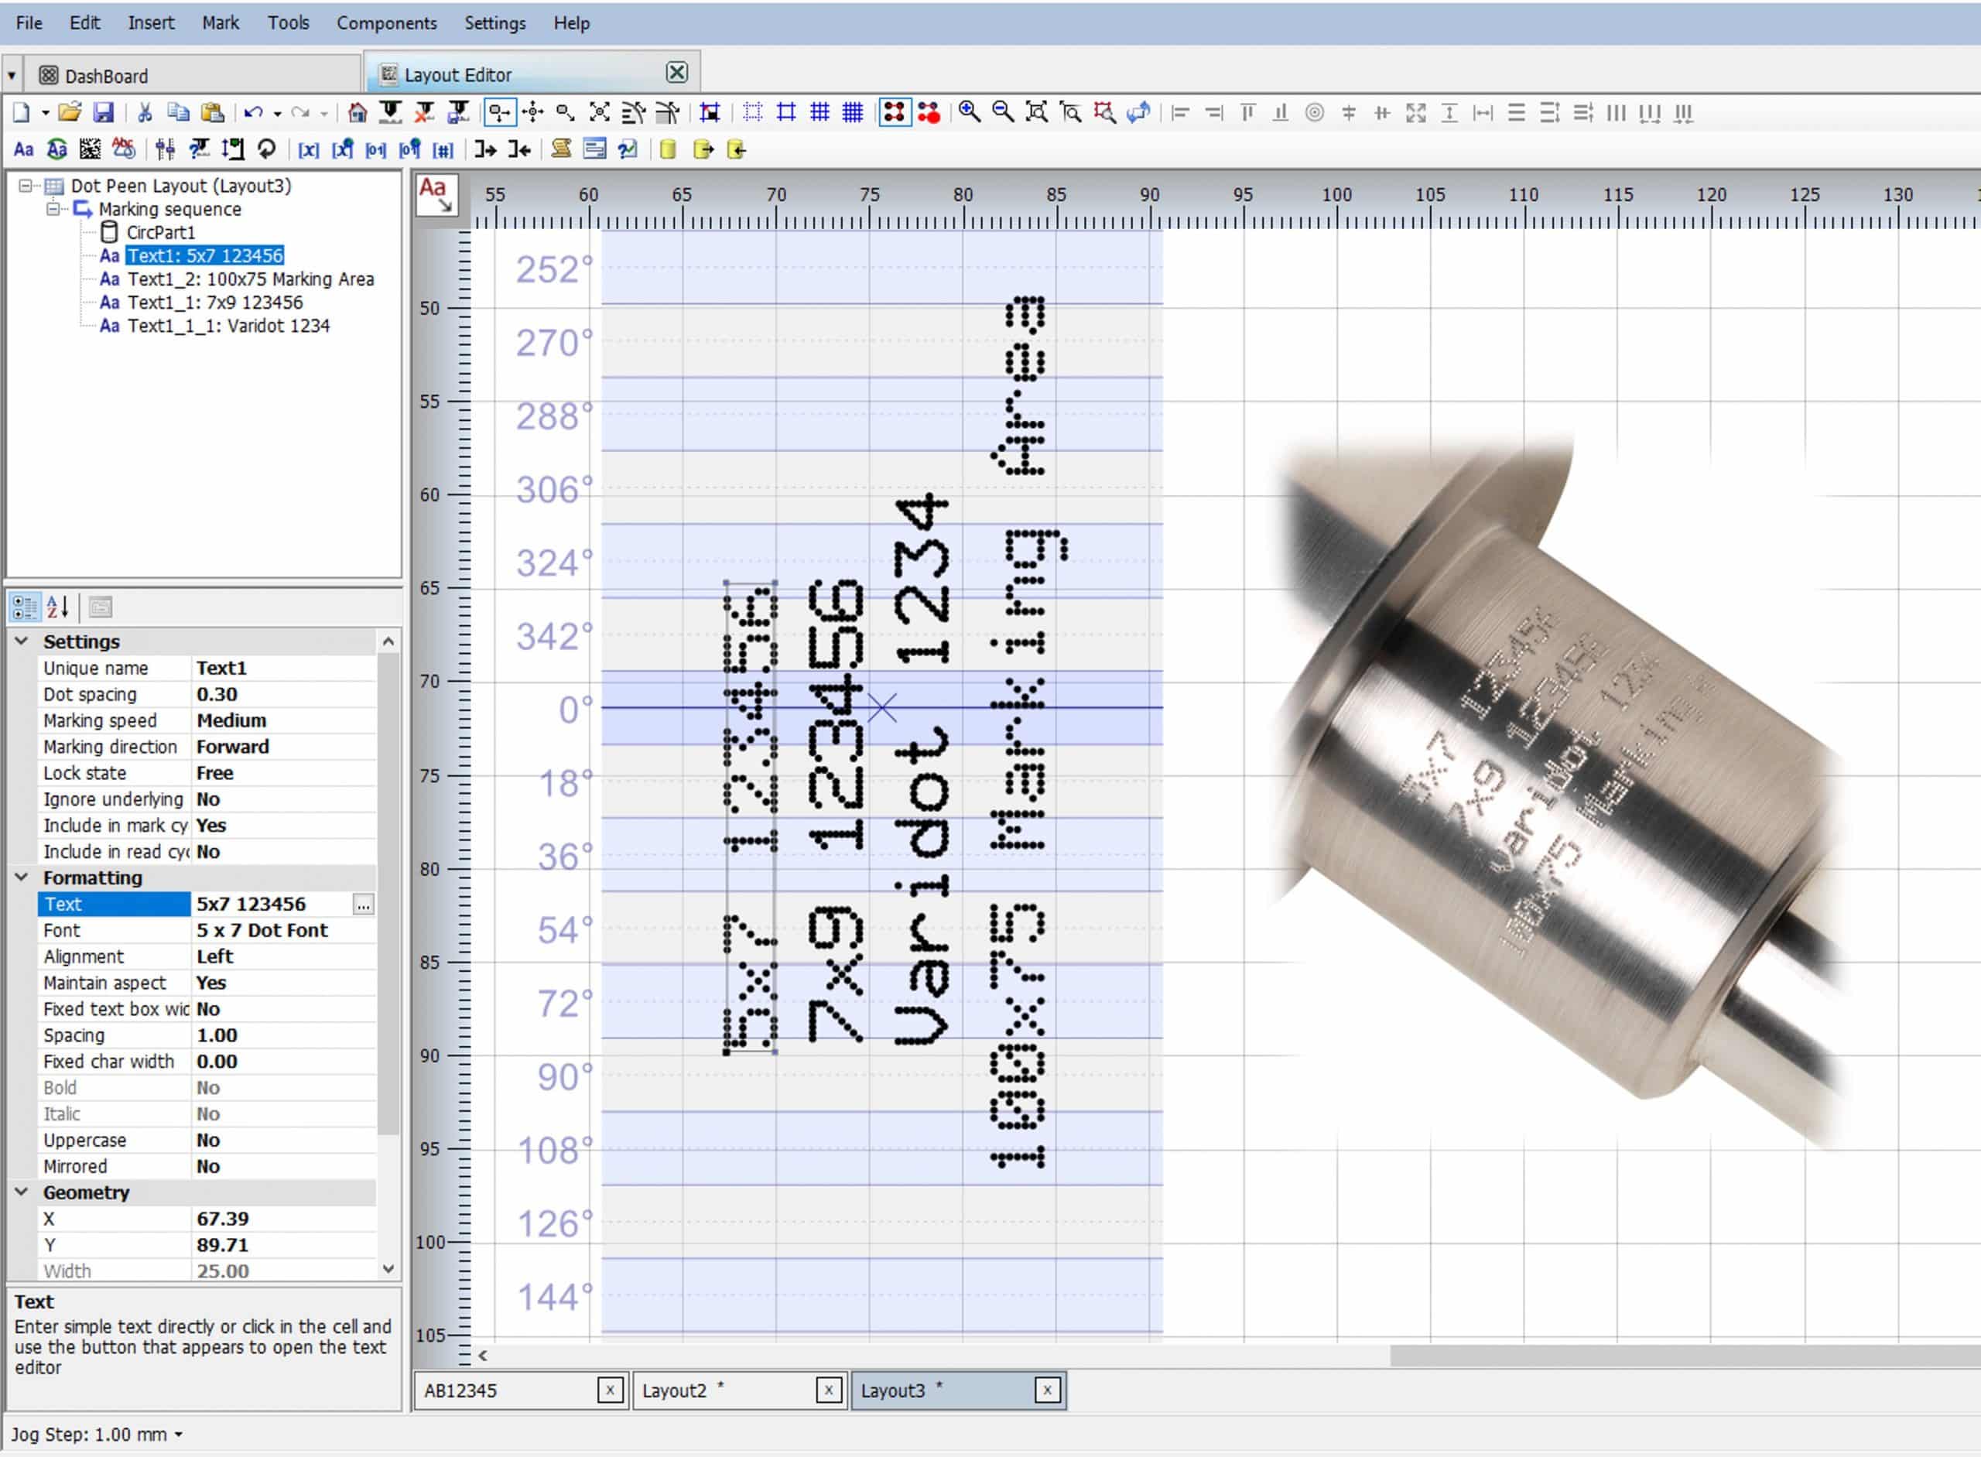This screenshot has width=1981, height=1457.
Task: Create a new layout with the blank page icon
Action: point(21,112)
